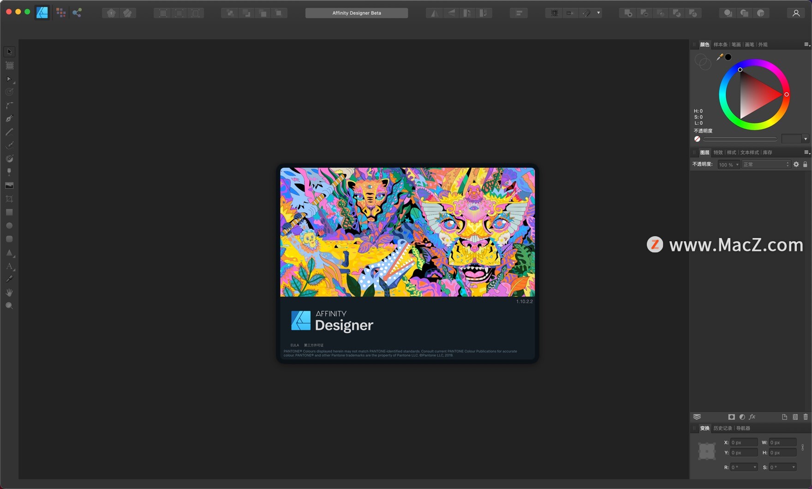812x489 pixels.
Task: Open the alignment options toolbar button
Action: pos(519,13)
